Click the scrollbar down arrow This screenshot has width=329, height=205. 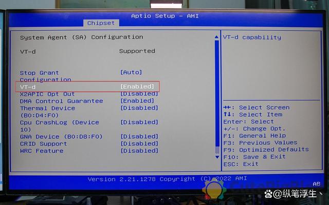tap(217, 157)
